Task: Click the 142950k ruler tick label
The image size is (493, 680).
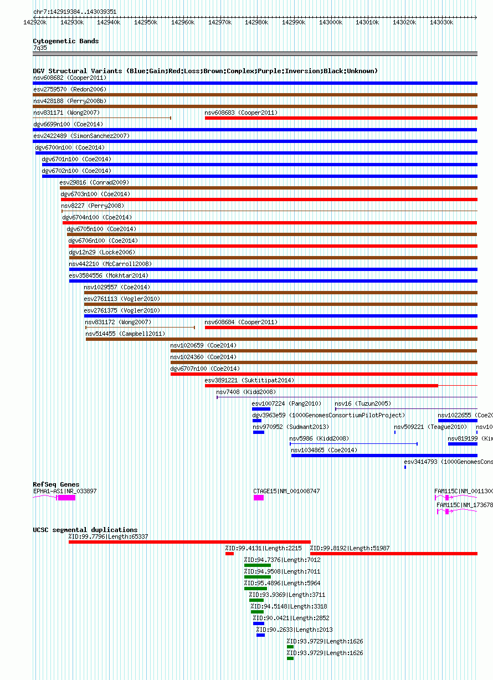Action: (146, 23)
